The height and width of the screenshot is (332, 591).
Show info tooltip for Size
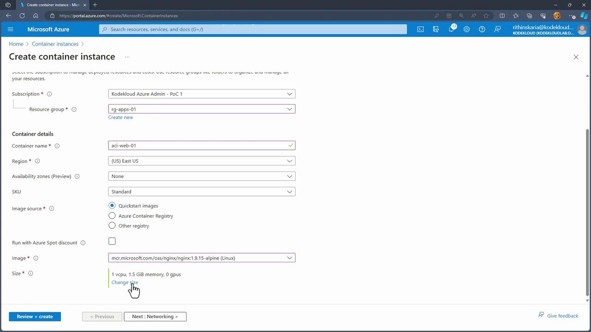(30, 273)
